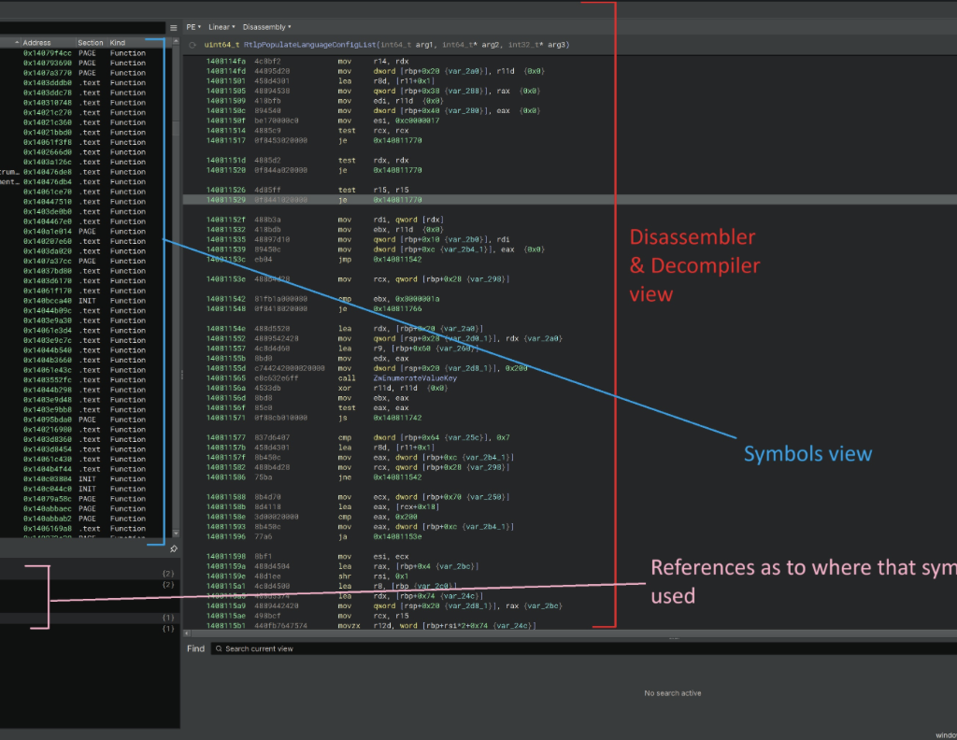Viewport: 957px width, 740px height.
Task: Pin the cross references panel
Action: click(x=173, y=549)
